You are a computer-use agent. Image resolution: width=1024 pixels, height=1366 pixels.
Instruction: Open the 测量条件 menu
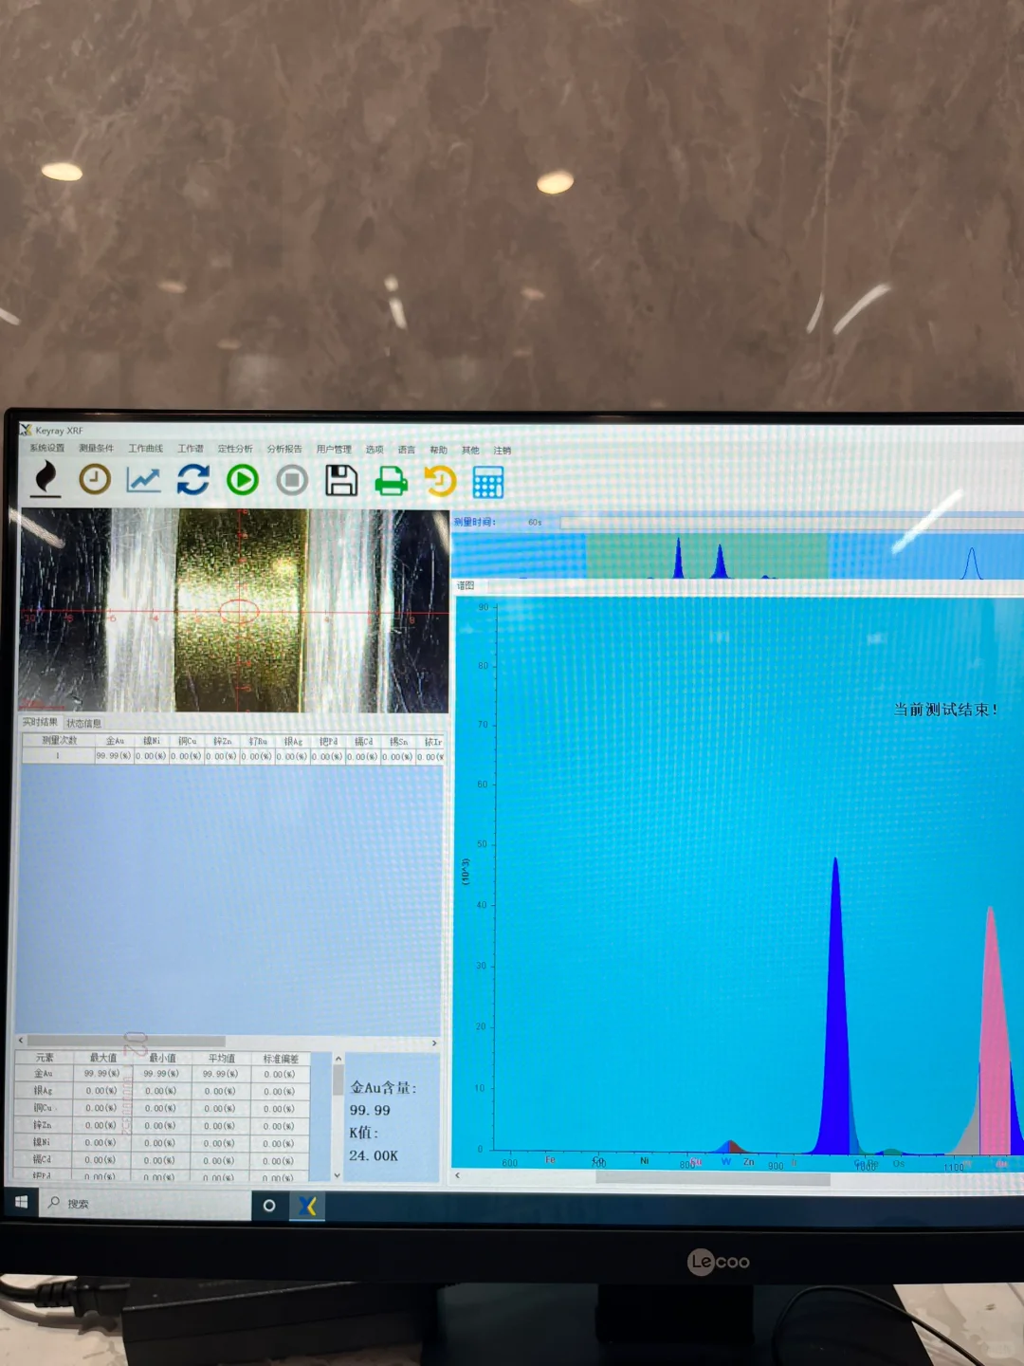click(x=96, y=448)
